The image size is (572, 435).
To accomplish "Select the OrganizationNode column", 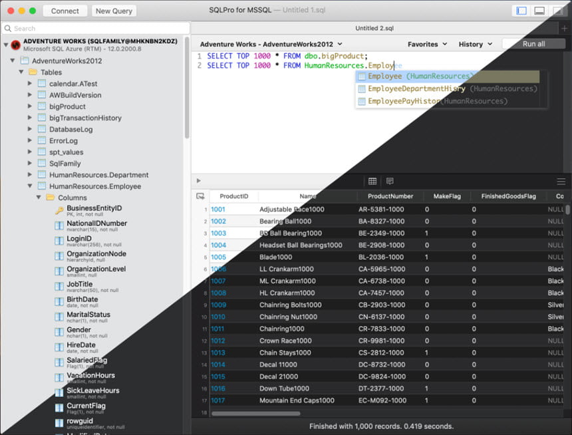I will pos(96,253).
